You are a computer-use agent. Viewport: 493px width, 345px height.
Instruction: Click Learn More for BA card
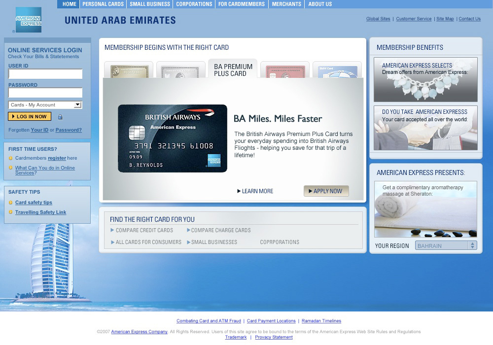(x=255, y=191)
